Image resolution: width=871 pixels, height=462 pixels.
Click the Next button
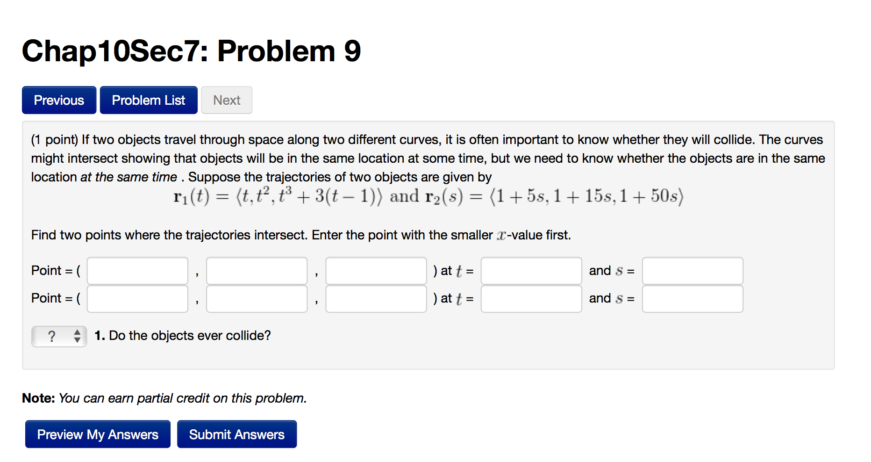(x=226, y=100)
